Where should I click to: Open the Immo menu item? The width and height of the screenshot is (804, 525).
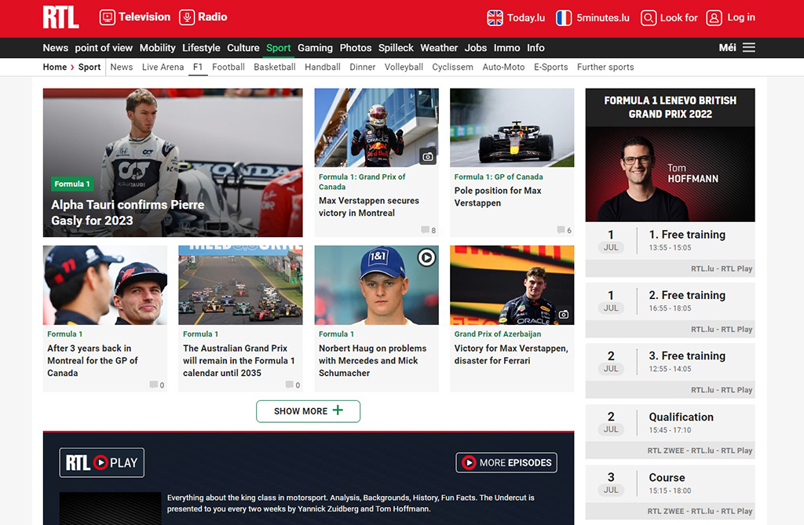click(x=506, y=48)
